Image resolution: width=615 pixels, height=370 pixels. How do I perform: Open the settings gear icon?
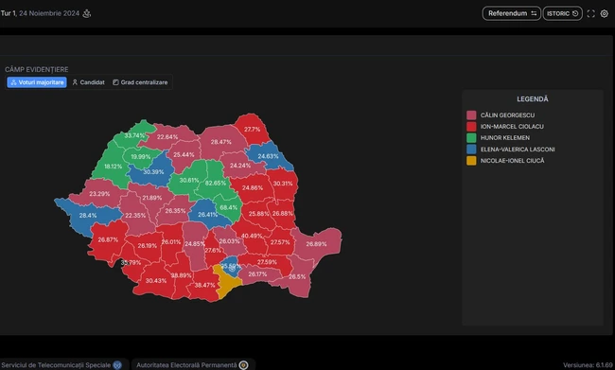coord(605,14)
